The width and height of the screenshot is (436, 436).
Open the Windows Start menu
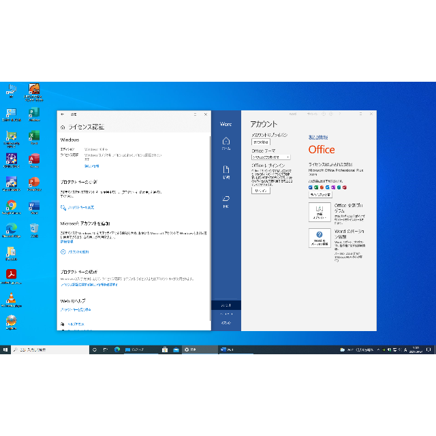point(5,349)
